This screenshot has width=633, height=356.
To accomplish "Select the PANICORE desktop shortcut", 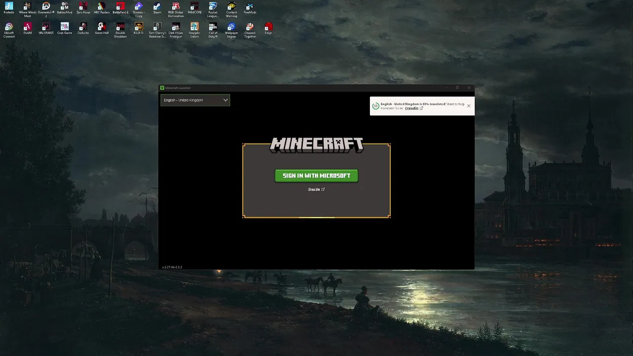I will tap(194, 8).
